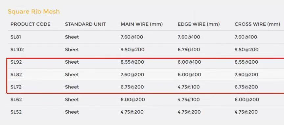Select the SL72 product code

pyautogui.click(x=16, y=87)
